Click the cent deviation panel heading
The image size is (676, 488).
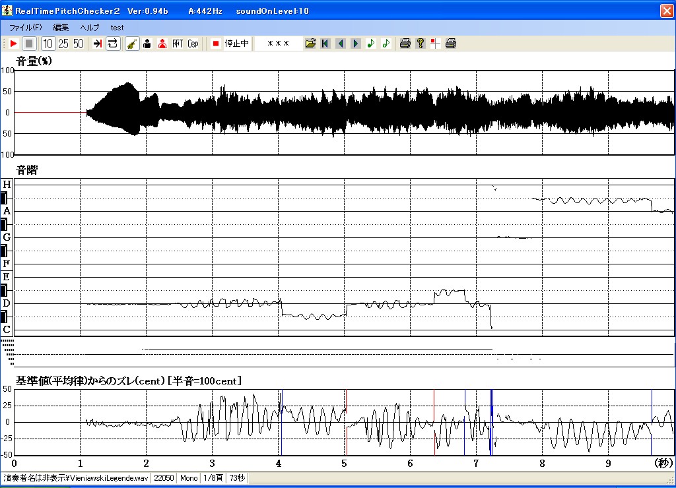(129, 381)
